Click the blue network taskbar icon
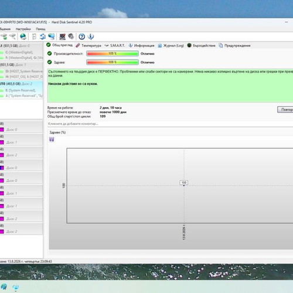The width and height of the screenshot is (293, 293). 16,287
